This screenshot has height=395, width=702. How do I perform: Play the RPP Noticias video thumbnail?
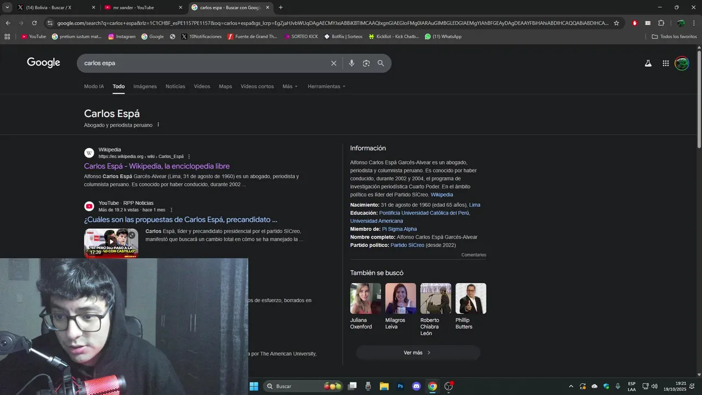pyautogui.click(x=111, y=242)
